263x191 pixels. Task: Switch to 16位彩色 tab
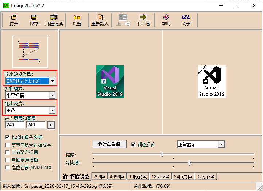[x=138, y=176]
